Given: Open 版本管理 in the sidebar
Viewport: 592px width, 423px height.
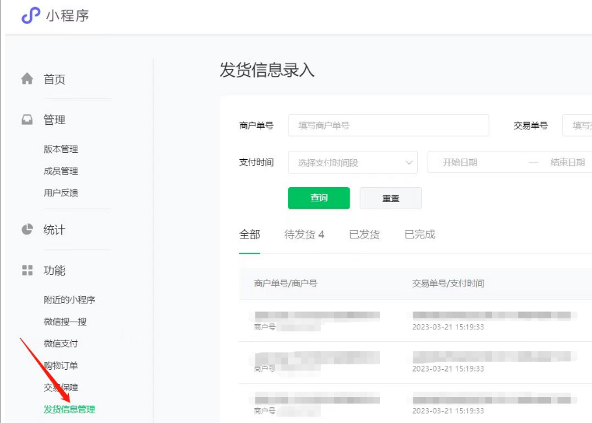Looking at the screenshot, I should 61,149.
